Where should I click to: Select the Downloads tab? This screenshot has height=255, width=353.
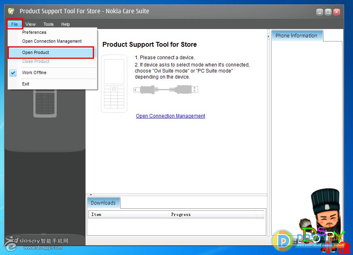pyautogui.click(x=103, y=203)
